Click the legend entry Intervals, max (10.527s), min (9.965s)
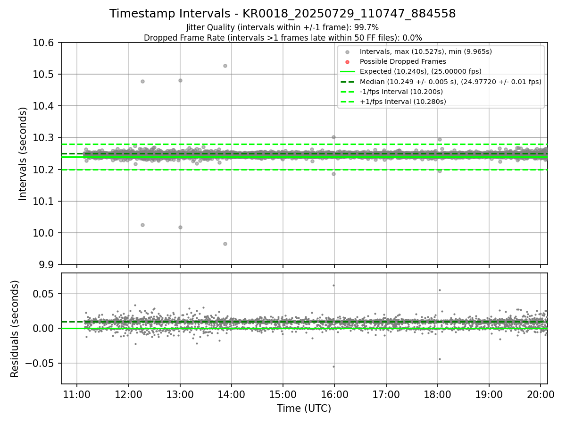566x425 pixels. click(x=426, y=51)
